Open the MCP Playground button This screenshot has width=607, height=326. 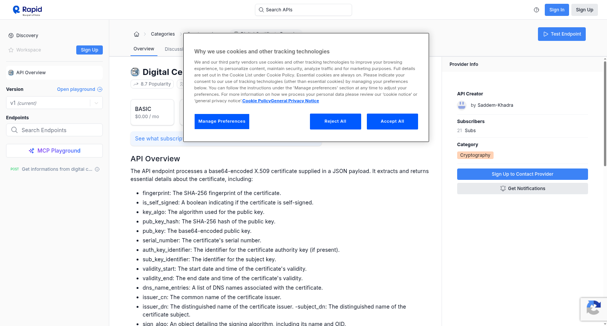click(x=54, y=151)
